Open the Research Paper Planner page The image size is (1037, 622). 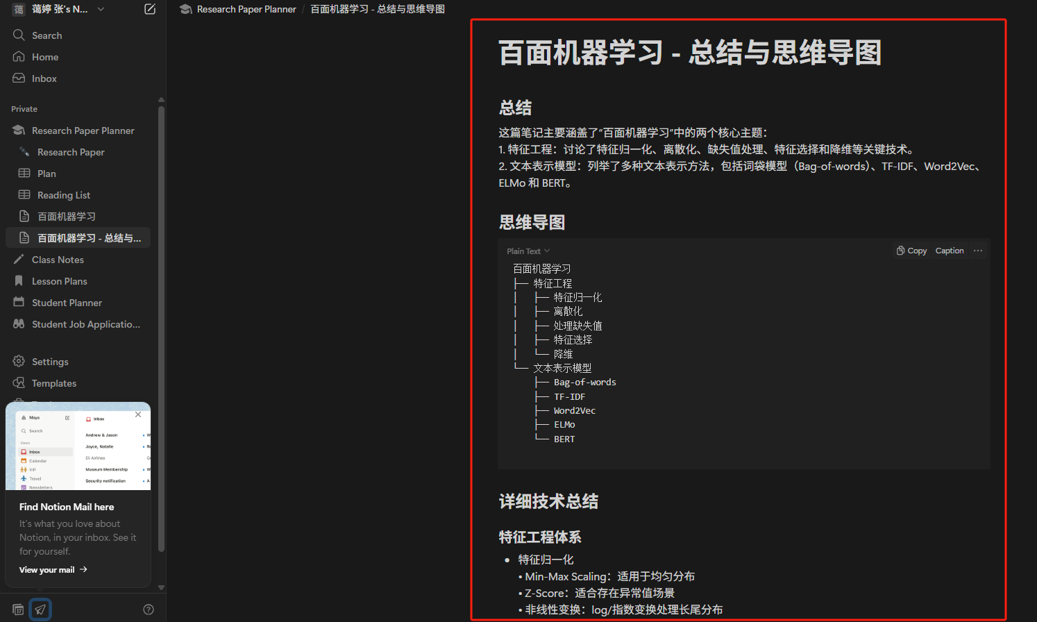coord(83,131)
